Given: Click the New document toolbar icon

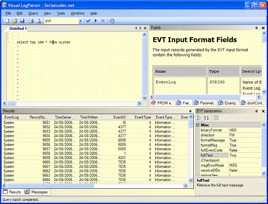Looking at the screenshot, I should [x=7, y=21].
